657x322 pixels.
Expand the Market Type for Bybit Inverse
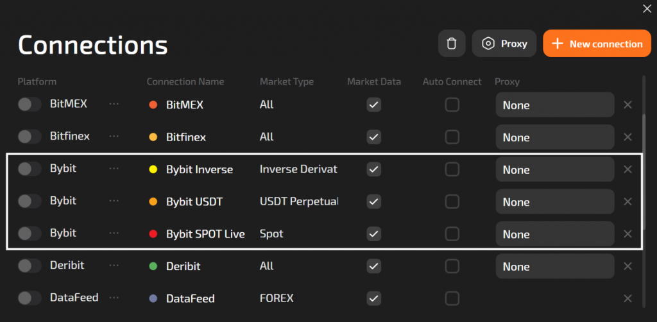pyautogui.click(x=298, y=169)
